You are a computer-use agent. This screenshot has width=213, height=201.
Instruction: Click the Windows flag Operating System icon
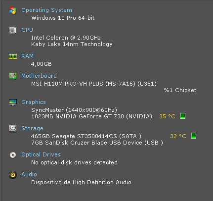13,10
